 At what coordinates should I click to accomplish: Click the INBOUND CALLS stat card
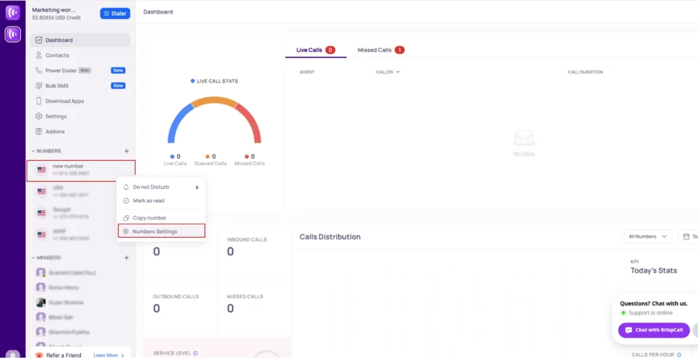point(254,252)
